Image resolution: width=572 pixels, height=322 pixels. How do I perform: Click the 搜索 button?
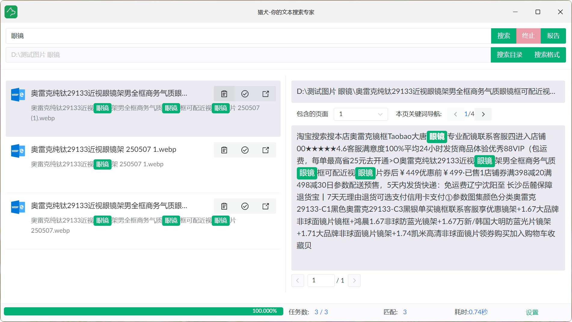click(504, 36)
